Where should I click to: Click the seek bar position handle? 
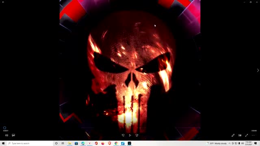tap(4, 128)
